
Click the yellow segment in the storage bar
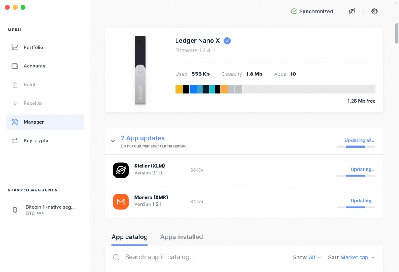179,89
